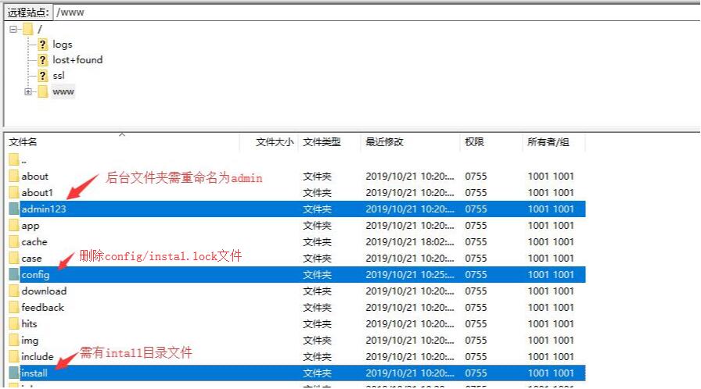
Task: Select the img folder row
Action: (297, 341)
